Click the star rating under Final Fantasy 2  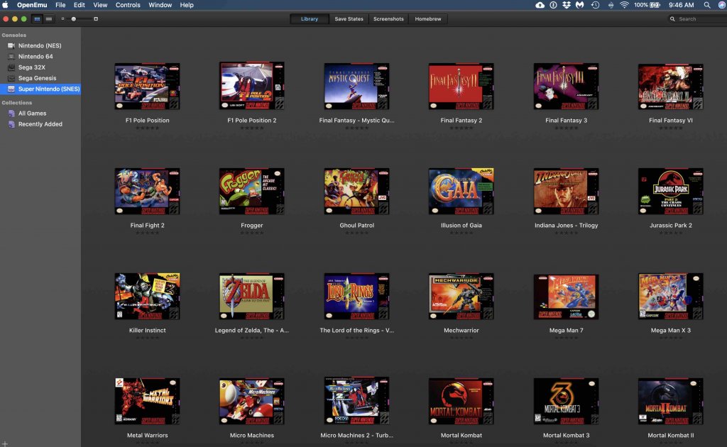click(461, 128)
